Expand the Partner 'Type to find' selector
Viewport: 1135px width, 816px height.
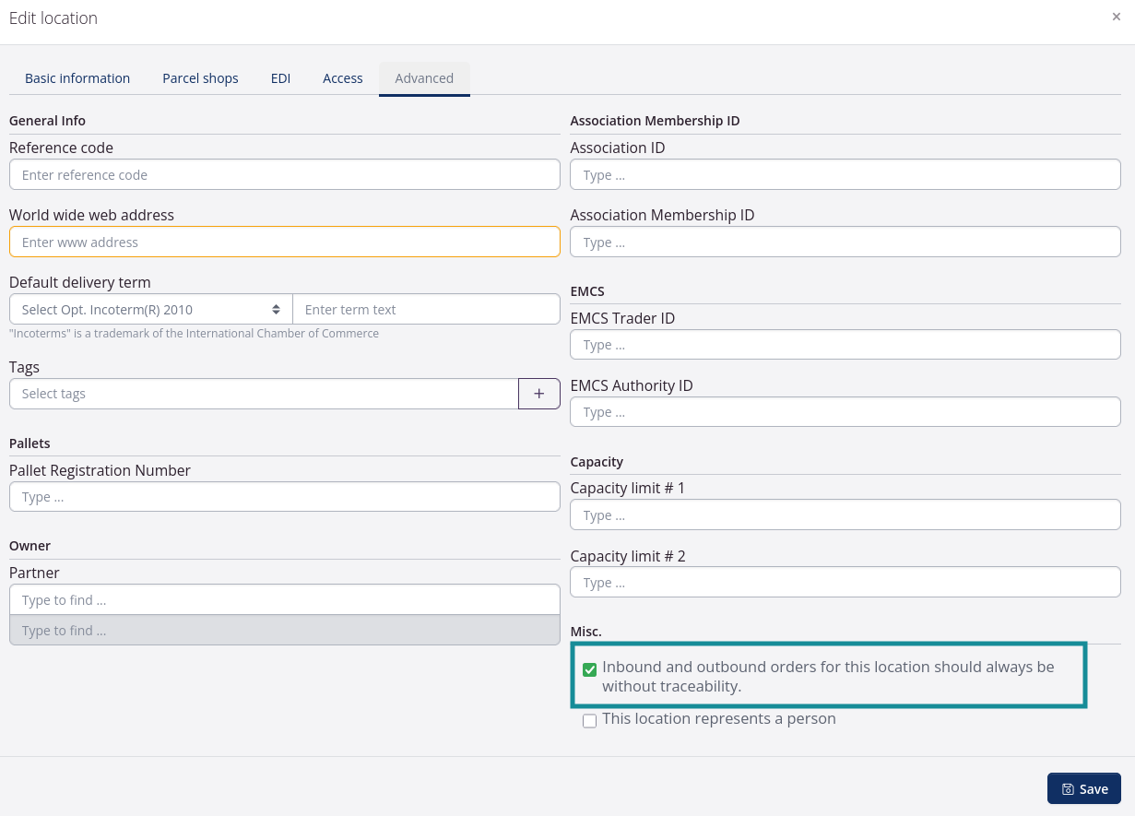[x=284, y=599]
